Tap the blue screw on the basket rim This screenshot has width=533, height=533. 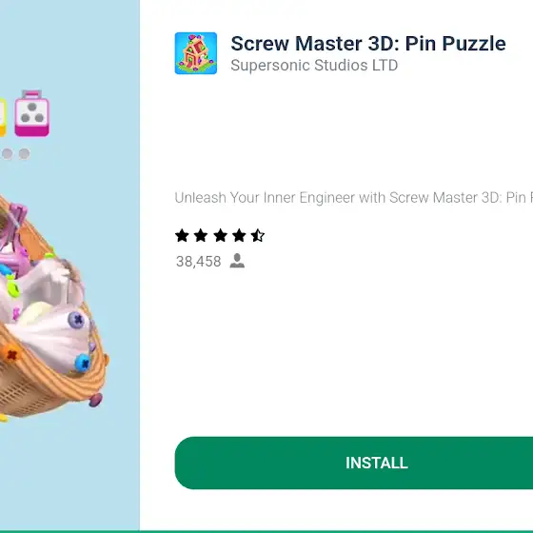pos(82,363)
